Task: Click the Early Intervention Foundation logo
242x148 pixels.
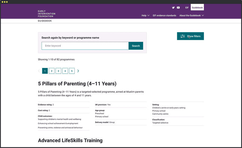Action: click(x=47, y=14)
